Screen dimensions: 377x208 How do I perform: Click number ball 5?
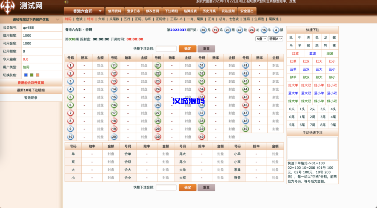coord(70,97)
